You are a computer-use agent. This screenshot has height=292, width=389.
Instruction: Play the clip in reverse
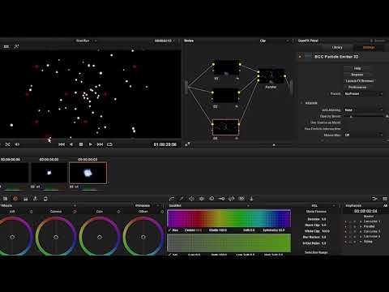click(x=71, y=144)
